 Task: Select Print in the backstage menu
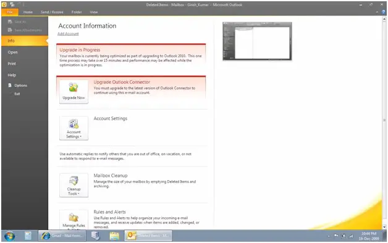(x=12, y=64)
